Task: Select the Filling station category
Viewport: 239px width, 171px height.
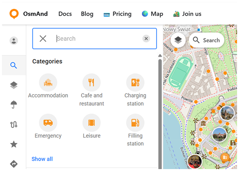Action: pyautogui.click(x=135, y=123)
